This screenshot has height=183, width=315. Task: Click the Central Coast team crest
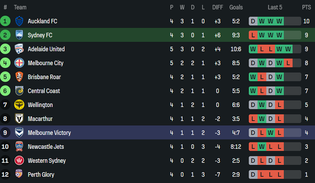point(19,91)
